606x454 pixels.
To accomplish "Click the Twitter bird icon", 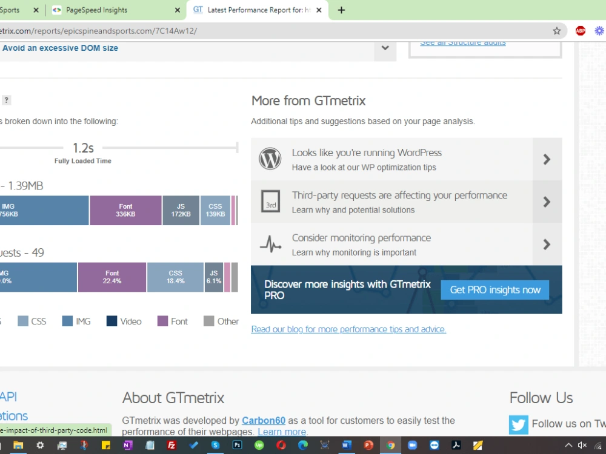I will click(x=518, y=424).
